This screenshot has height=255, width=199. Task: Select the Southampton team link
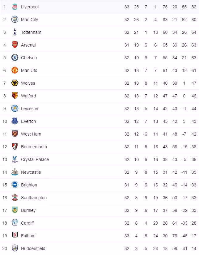click(34, 198)
